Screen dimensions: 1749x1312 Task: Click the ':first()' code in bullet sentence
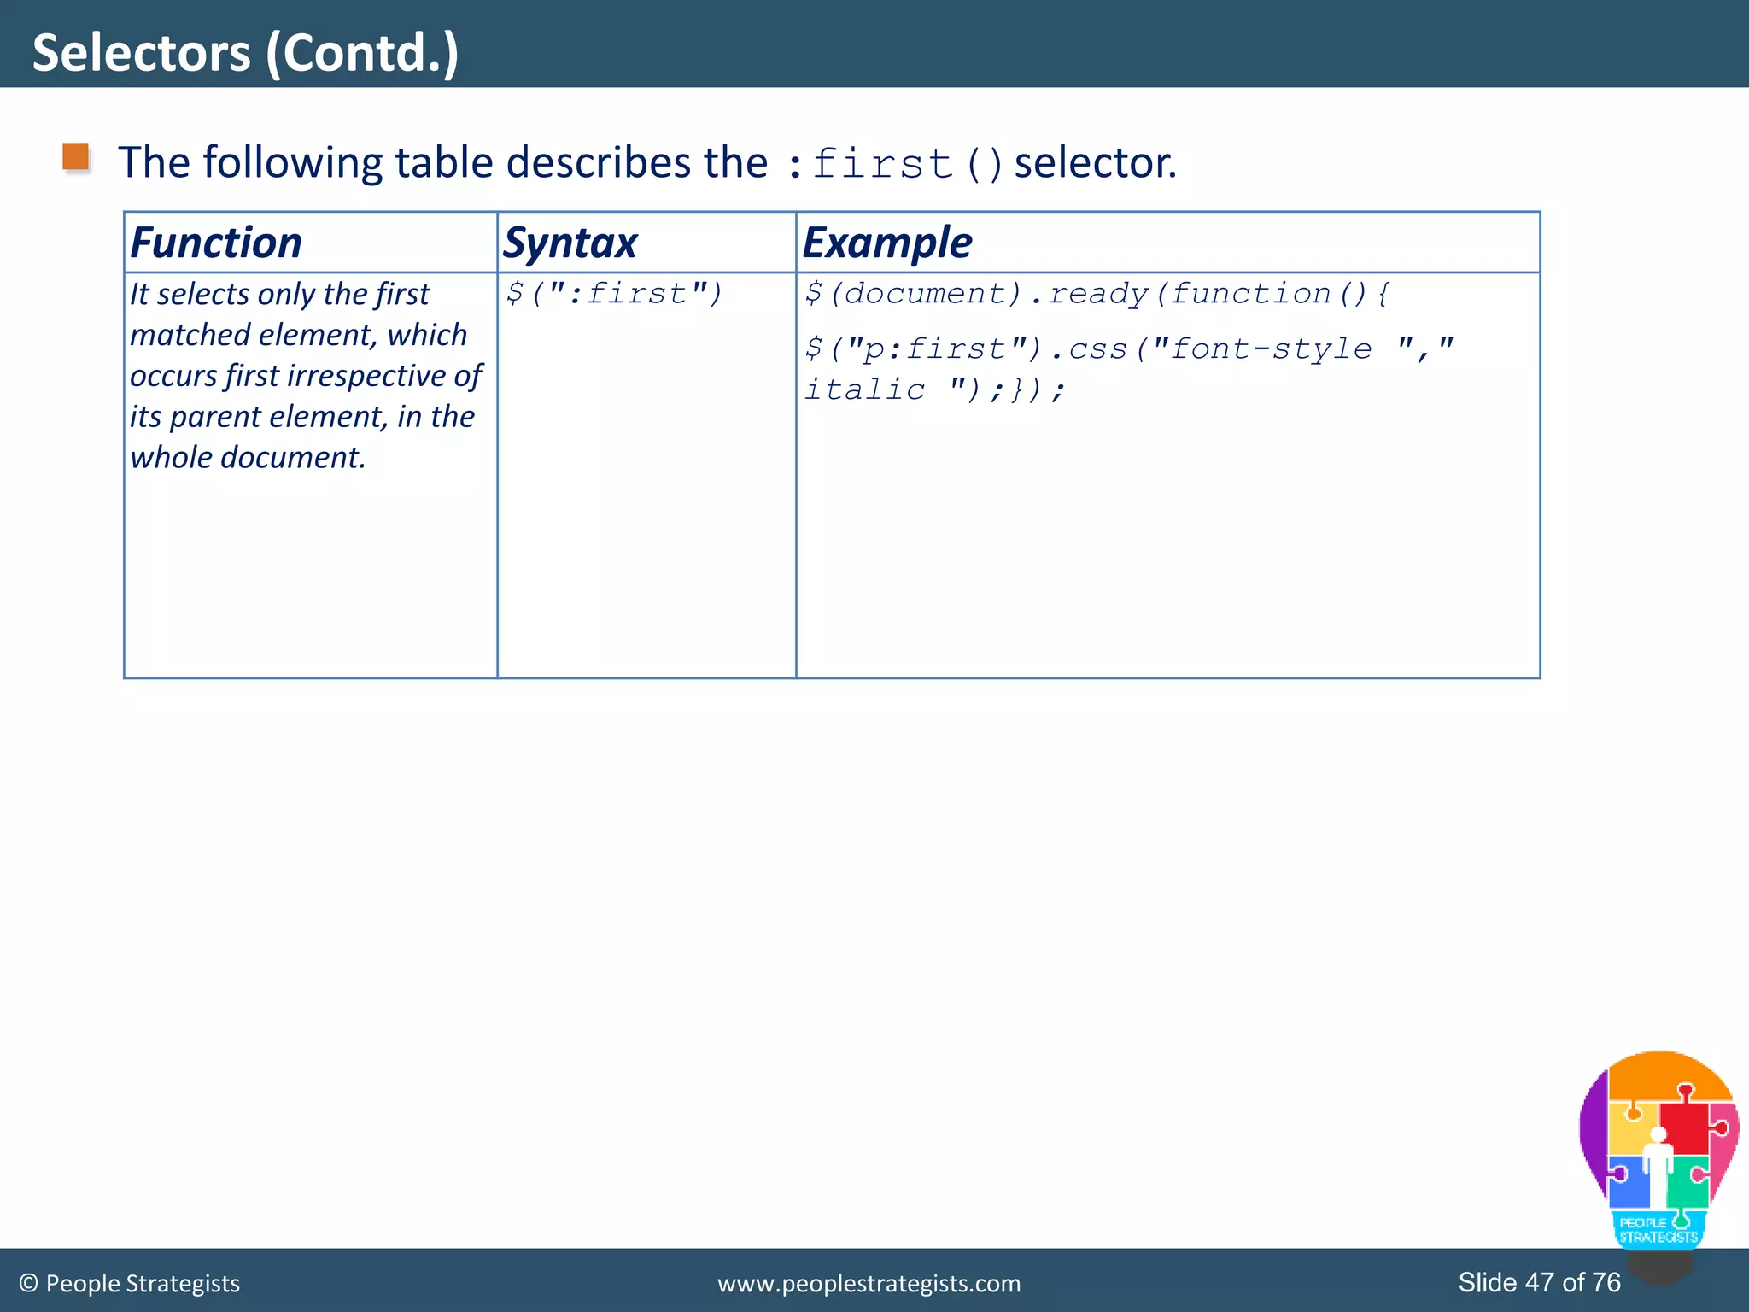[x=894, y=164]
